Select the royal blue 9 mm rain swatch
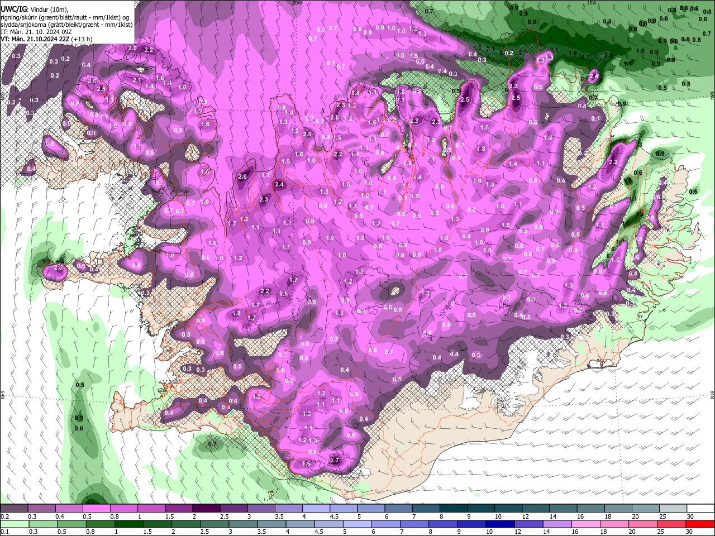 [x=471, y=524]
